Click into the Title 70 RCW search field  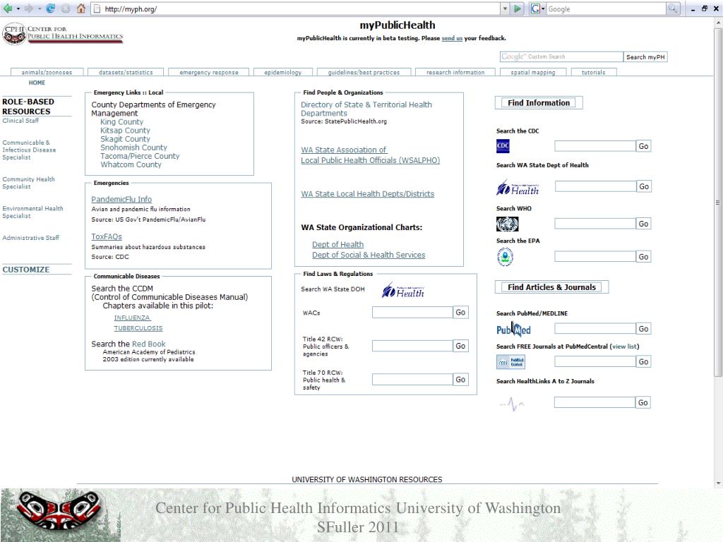412,379
